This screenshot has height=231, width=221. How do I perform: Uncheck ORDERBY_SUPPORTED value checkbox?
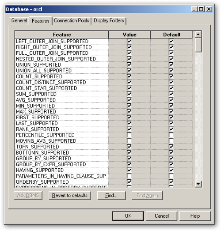coord(129,182)
